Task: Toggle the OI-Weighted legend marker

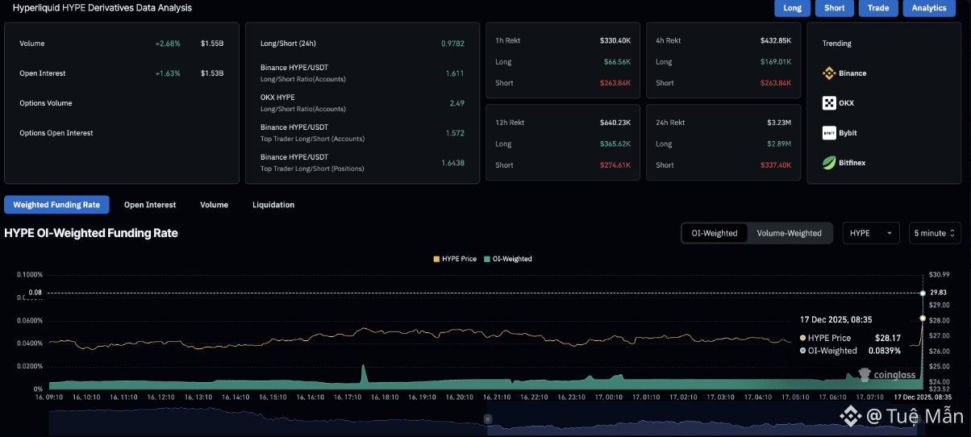Action: click(x=487, y=259)
